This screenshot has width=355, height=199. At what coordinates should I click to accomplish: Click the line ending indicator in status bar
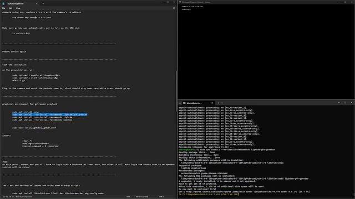(142, 197)
